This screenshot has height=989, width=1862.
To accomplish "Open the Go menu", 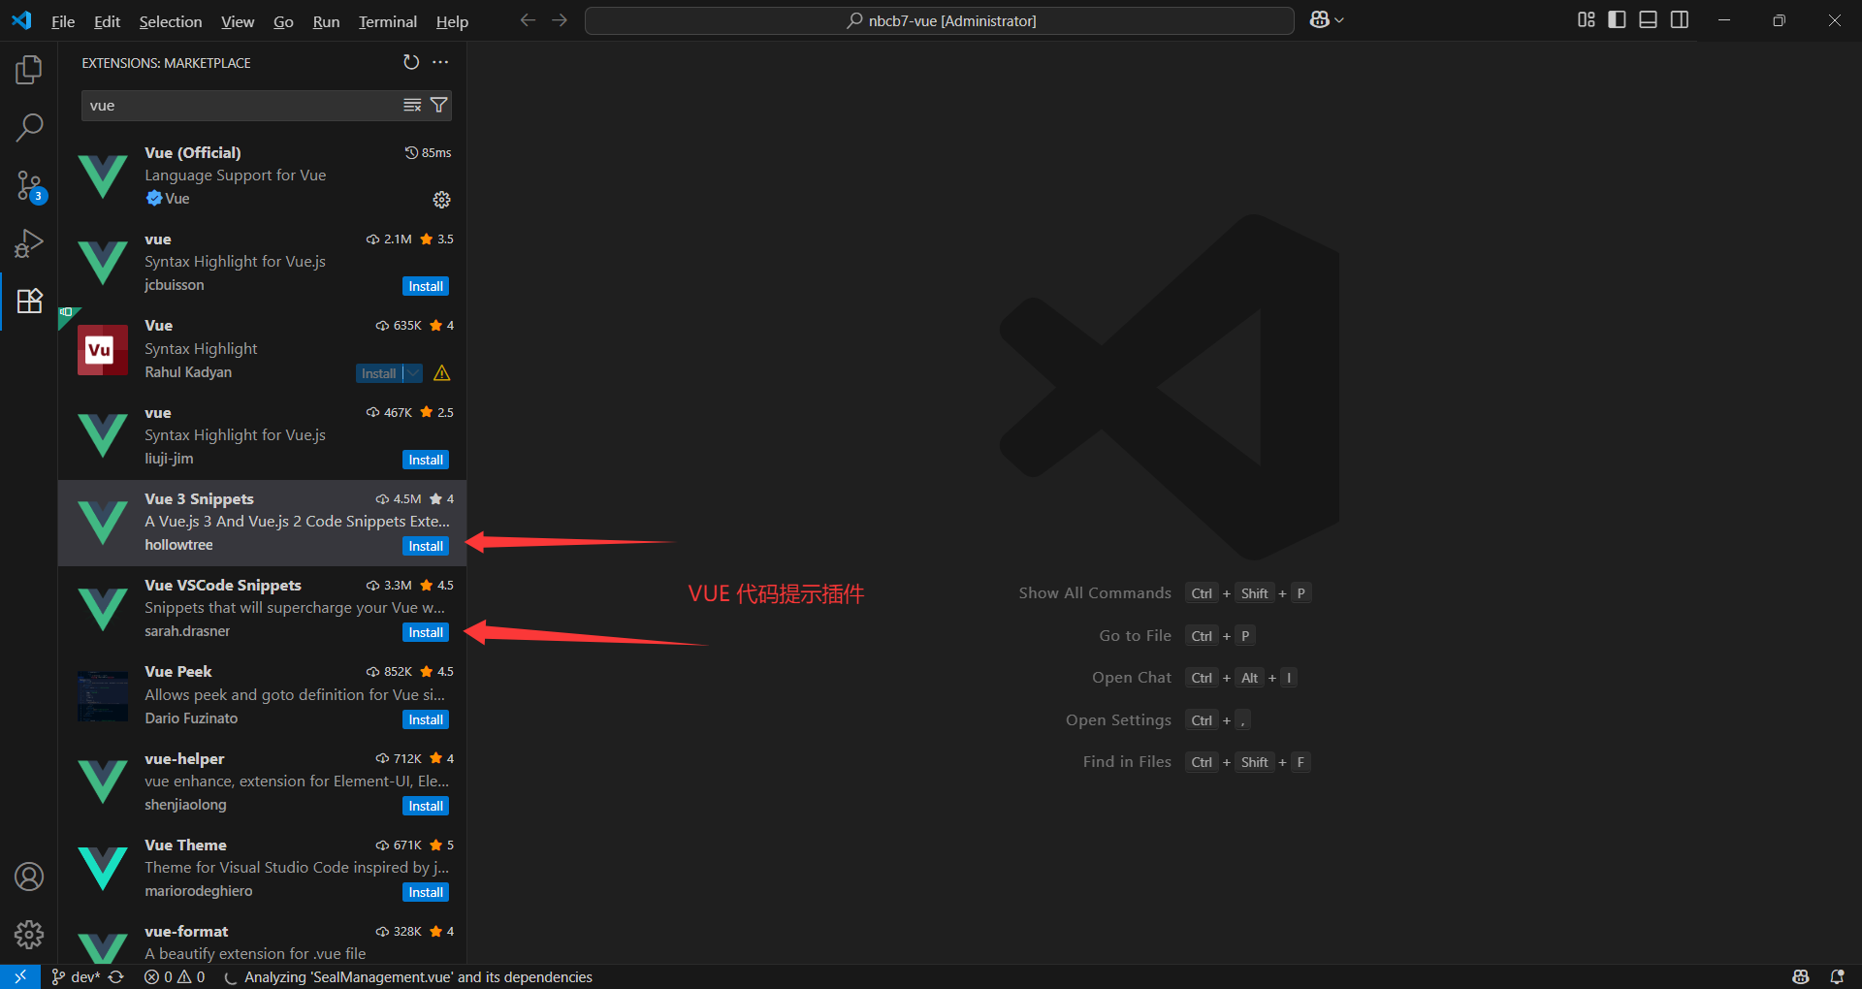I will (x=283, y=21).
